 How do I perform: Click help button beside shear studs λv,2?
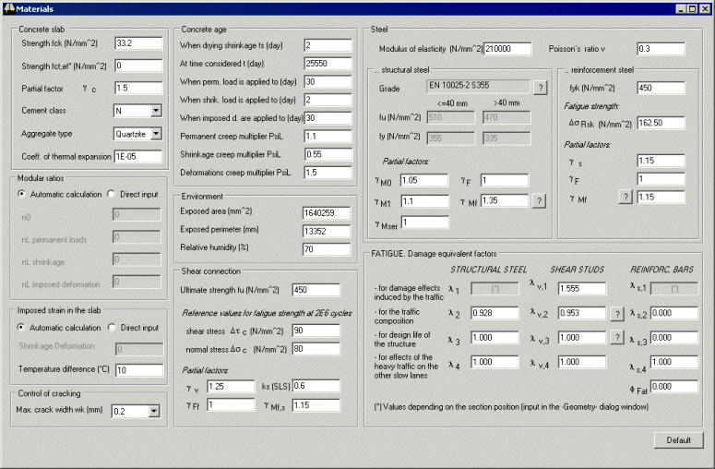click(x=616, y=314)
